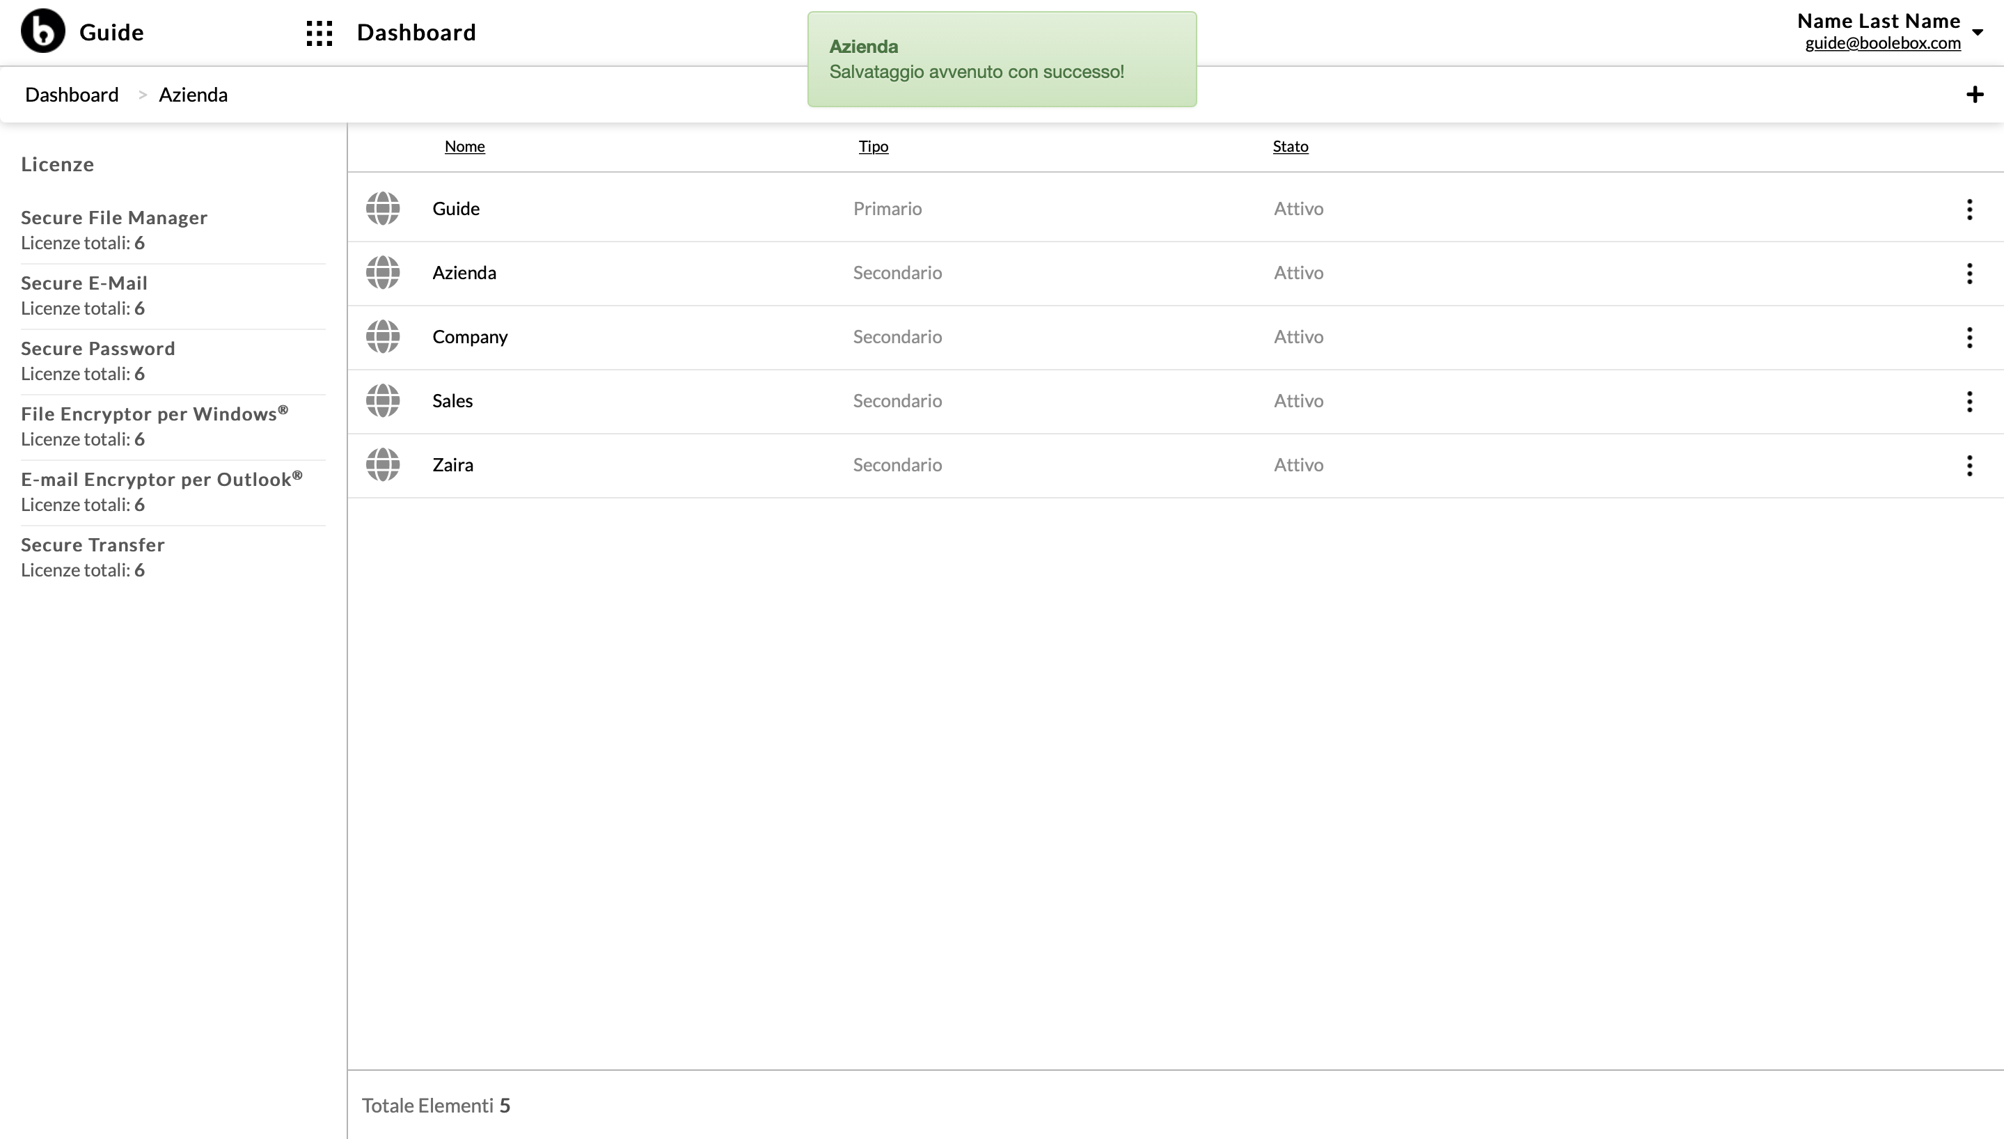
Task: Open three-dot menu for Guide row
Action: click(1969, 209)
